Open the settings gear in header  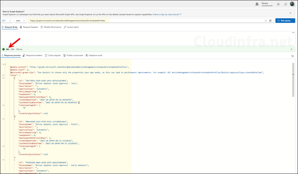278,4
